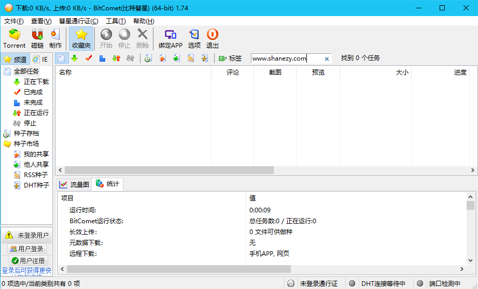Screen dimensions: 478x289
Task: Select 停止 in the sidebar tree
Action: [30, 123]
